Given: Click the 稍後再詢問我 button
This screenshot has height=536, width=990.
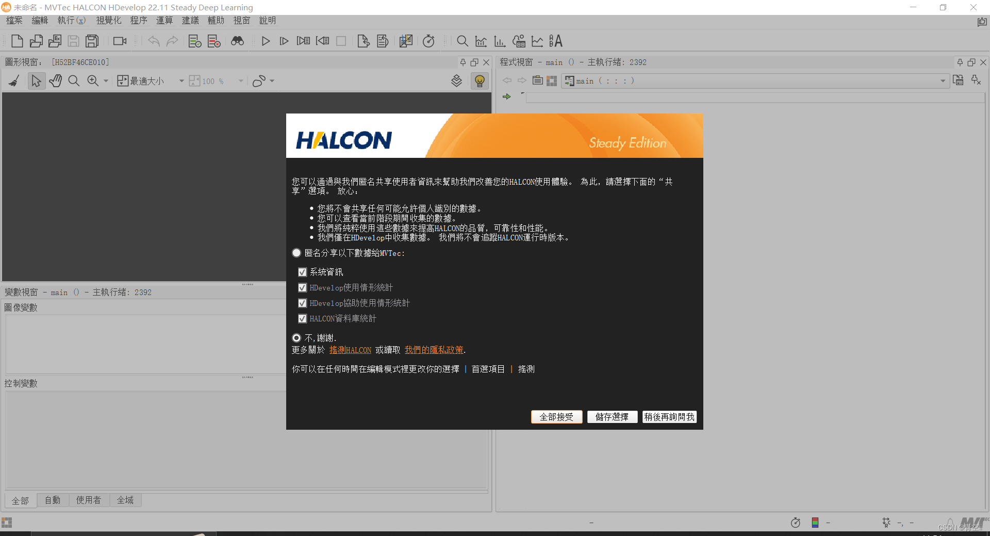Looking at the screenshot, I should pos(669,417).
